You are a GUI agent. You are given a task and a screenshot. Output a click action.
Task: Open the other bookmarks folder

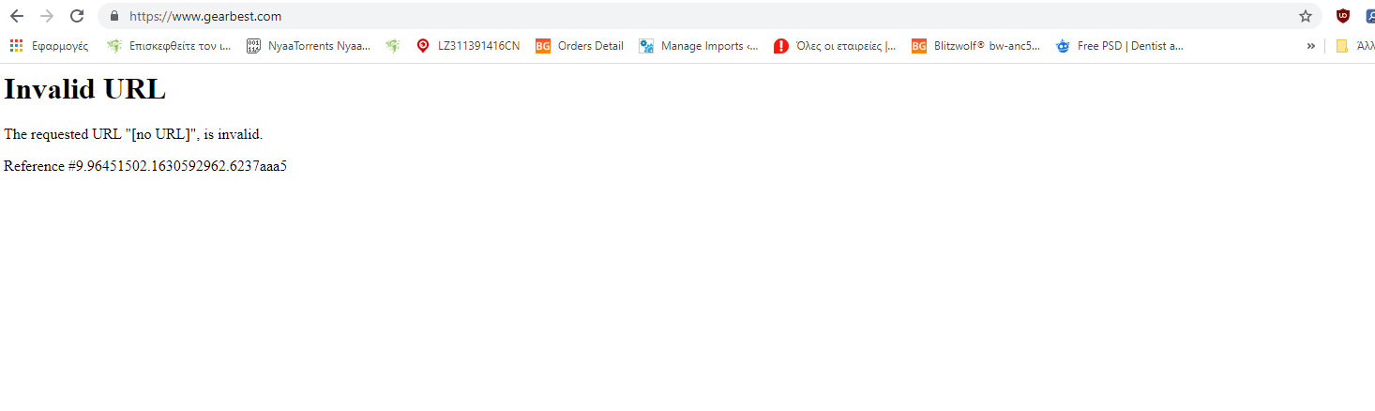(1354, 46)
